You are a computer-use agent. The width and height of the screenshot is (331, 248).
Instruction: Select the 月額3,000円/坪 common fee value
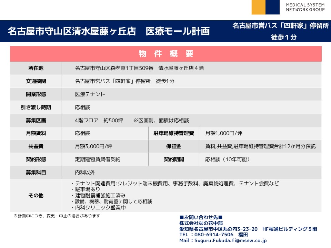pos(93,146)
